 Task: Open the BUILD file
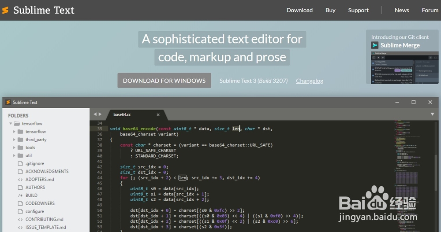coord(31,195)
